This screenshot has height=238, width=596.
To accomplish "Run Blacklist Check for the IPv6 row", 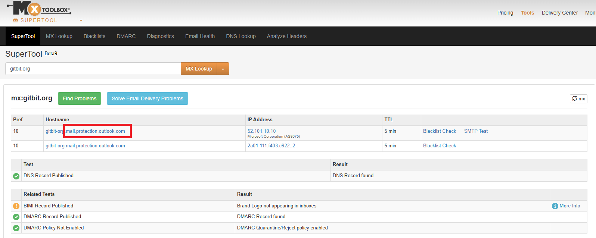I will click(440, 145).
